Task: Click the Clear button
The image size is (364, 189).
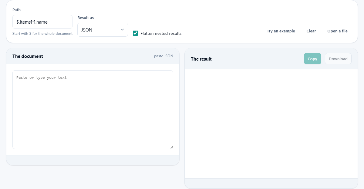Action: [x=311, y=31]
